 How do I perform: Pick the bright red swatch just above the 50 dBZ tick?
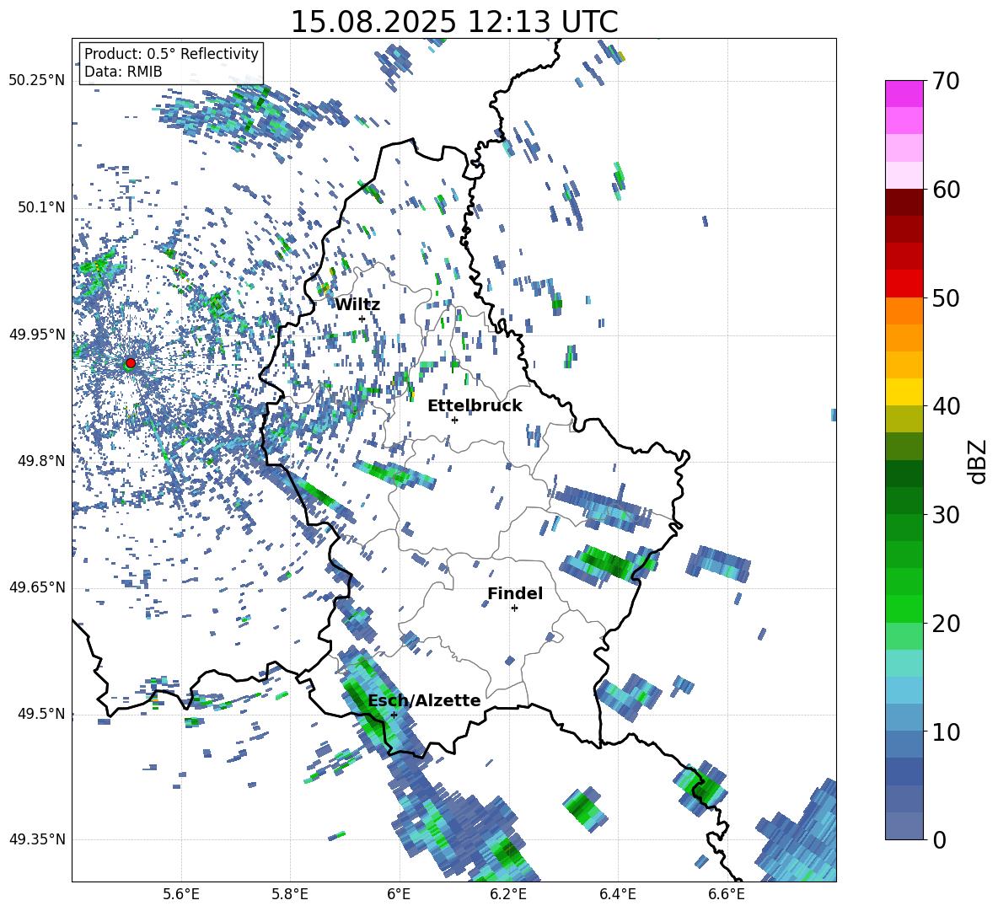click(x=904, y=284)
